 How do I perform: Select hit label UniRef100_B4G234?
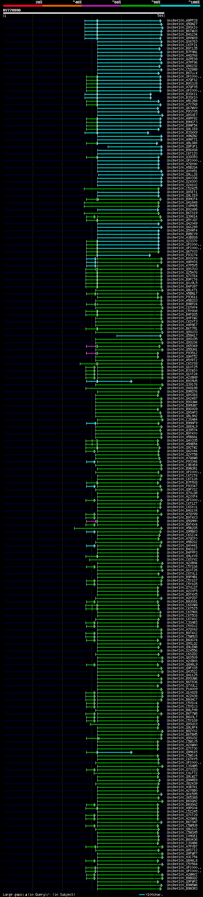coord(182,34)
